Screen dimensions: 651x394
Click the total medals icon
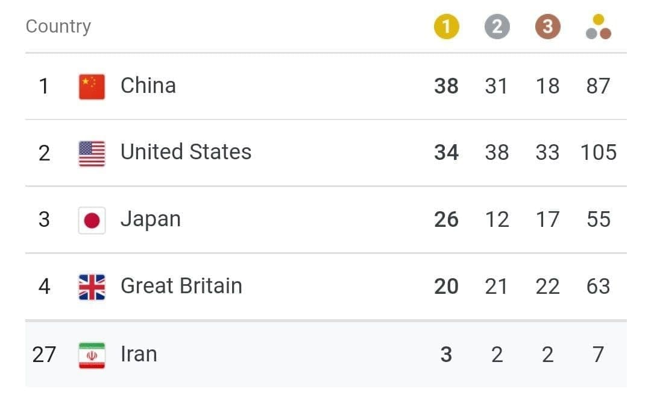(599, 27)
